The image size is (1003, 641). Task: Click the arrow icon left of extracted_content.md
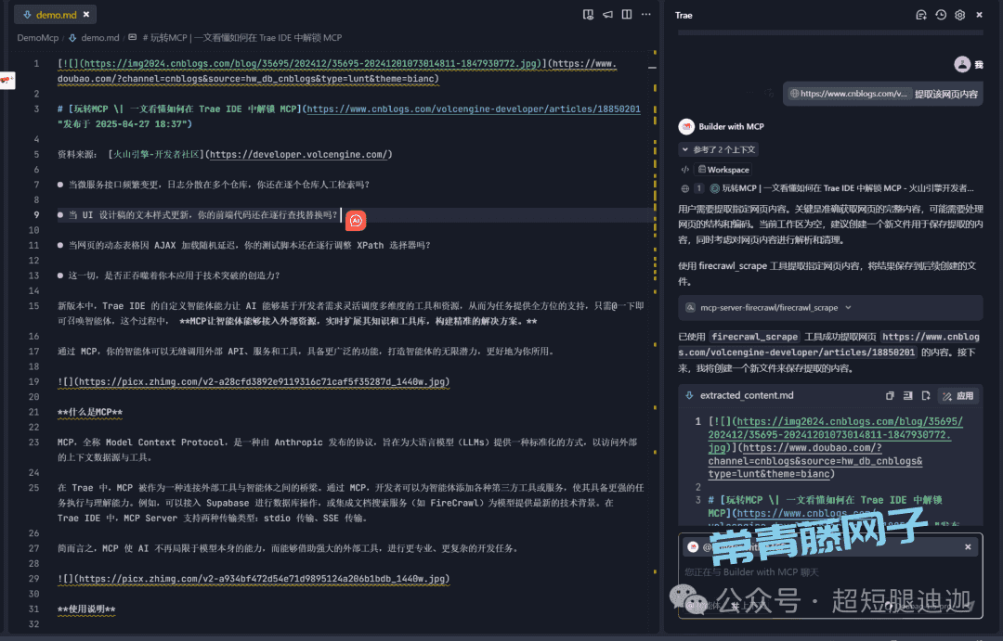[689, 395]
